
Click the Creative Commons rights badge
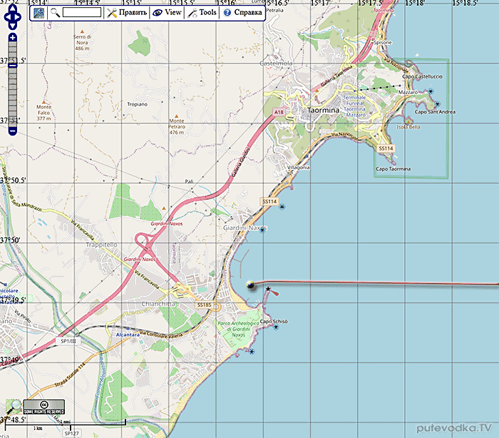click(x=44, y=407)
